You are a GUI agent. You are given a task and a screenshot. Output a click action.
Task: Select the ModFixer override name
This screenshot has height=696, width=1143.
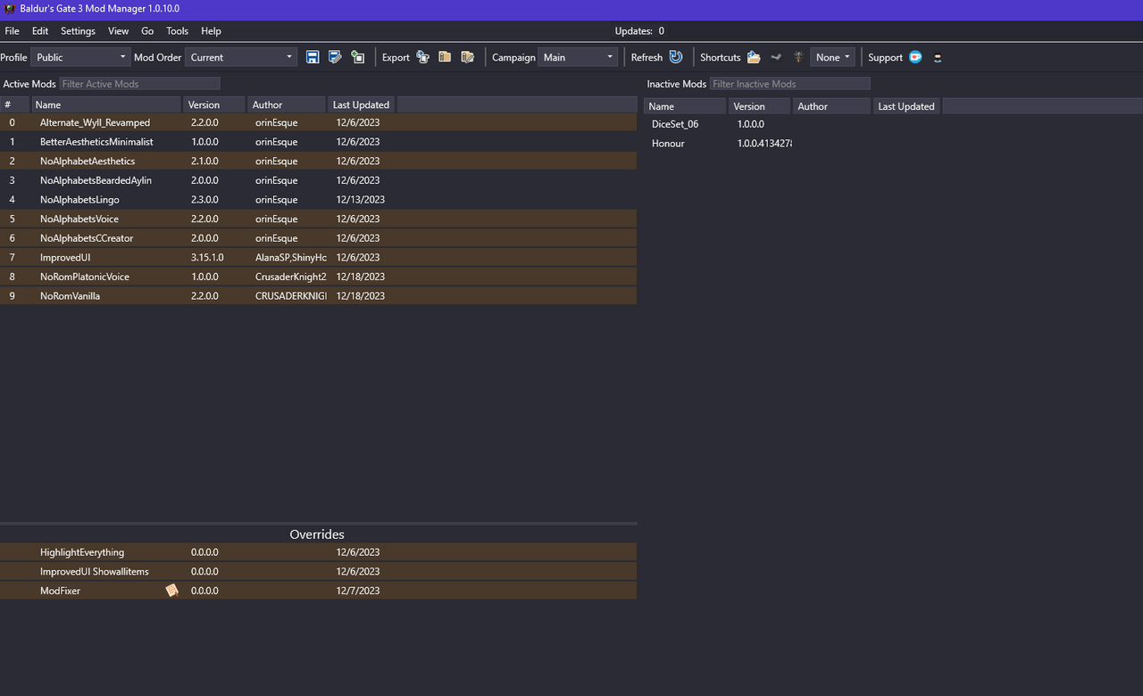pos(60,591)
